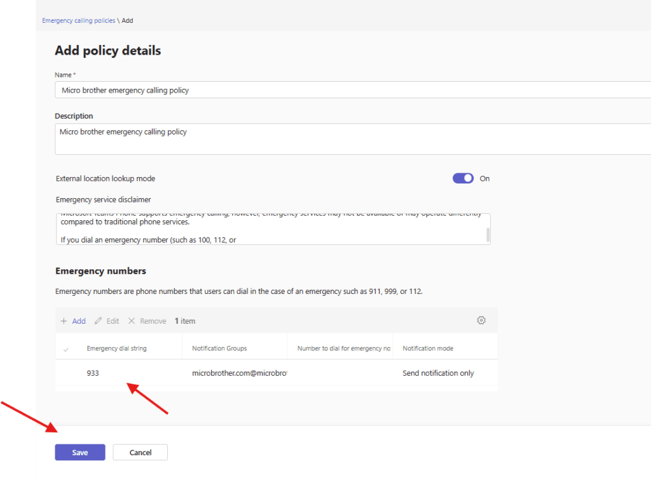Sort by Emergency dial string column header
Image resolution: width=651 pixels, height=478 pixels.
click(116, 349)
